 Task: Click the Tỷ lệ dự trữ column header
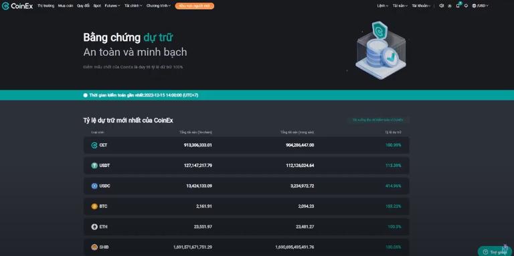393,132
